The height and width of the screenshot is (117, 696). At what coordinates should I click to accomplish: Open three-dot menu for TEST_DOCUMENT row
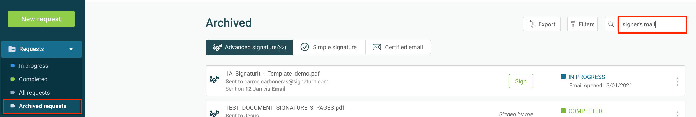pos(677,114)
